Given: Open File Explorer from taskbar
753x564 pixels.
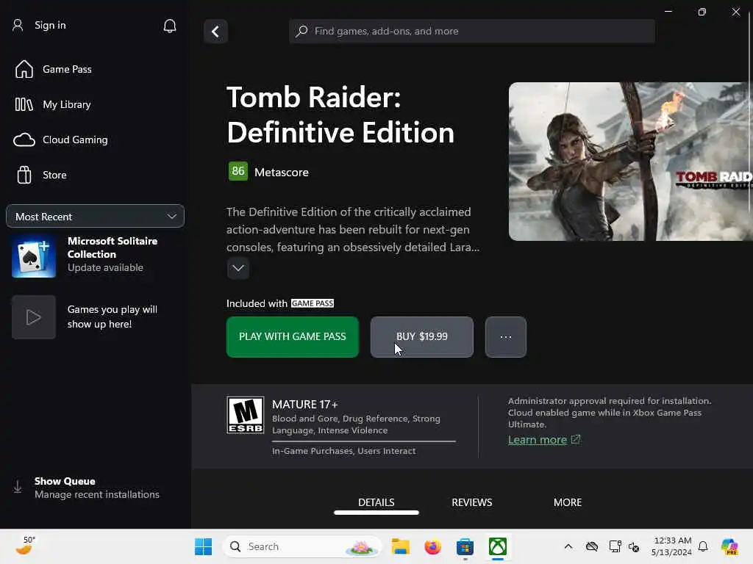Looking at the screenshot, I should pyautogui.click(x=401, y=546).
